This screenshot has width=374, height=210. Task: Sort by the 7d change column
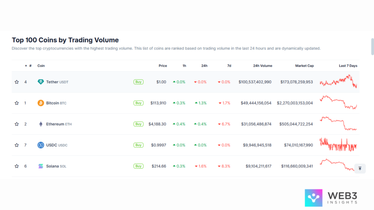pyautogui.click(x=229, y=66)
